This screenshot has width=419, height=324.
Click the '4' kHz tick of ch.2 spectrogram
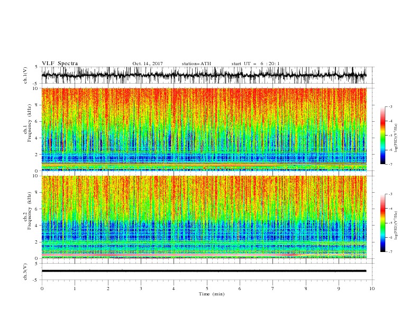[x=37, y=226]
